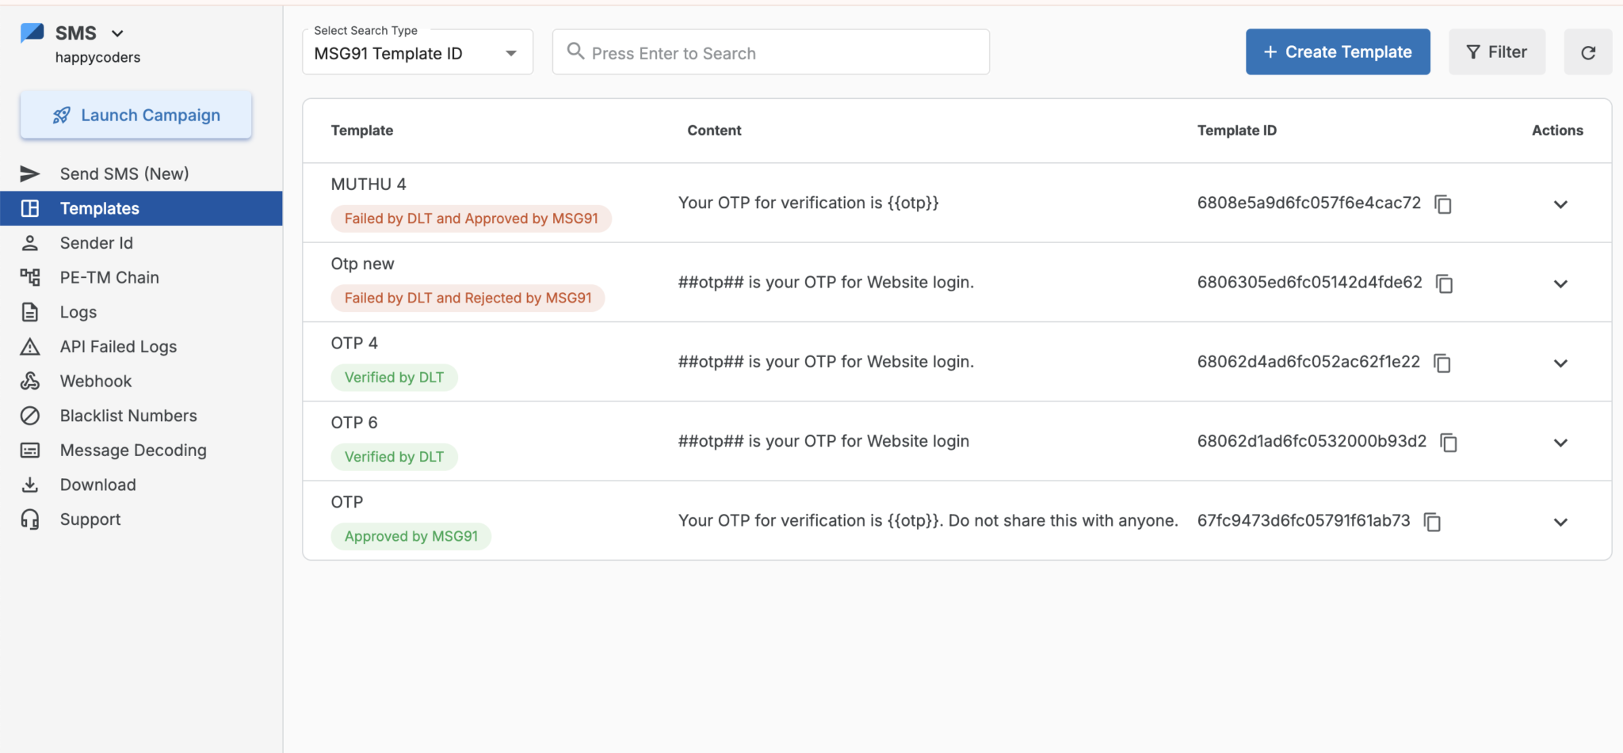Go to PE-TM Chain page
1623x753 pixels.
pos(141,277)
